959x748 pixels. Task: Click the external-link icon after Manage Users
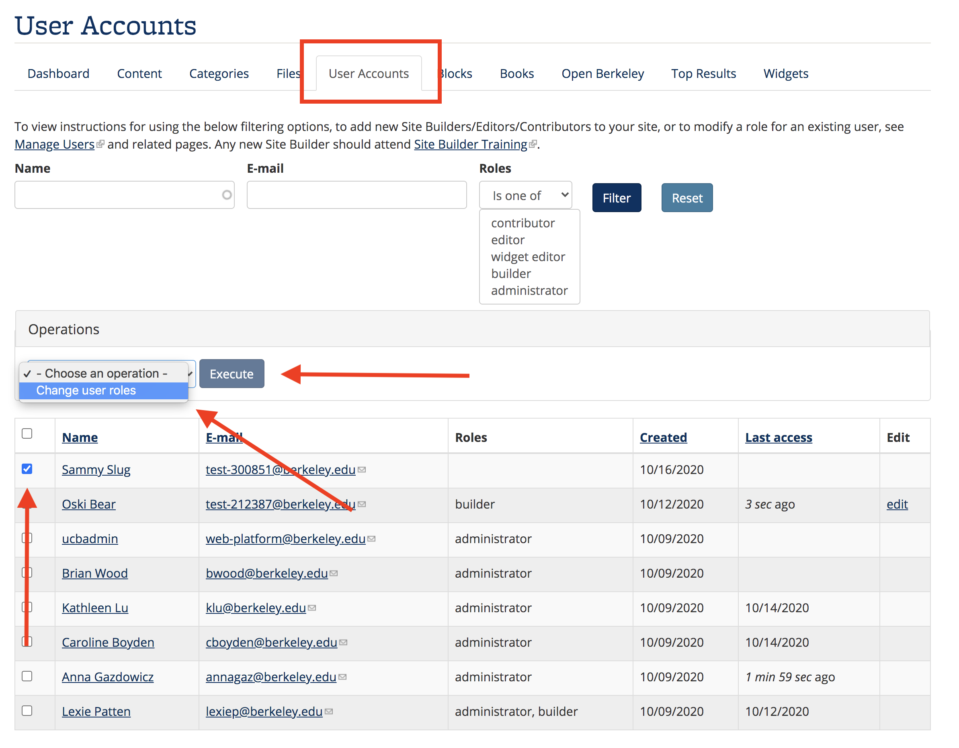pos(101,144)
